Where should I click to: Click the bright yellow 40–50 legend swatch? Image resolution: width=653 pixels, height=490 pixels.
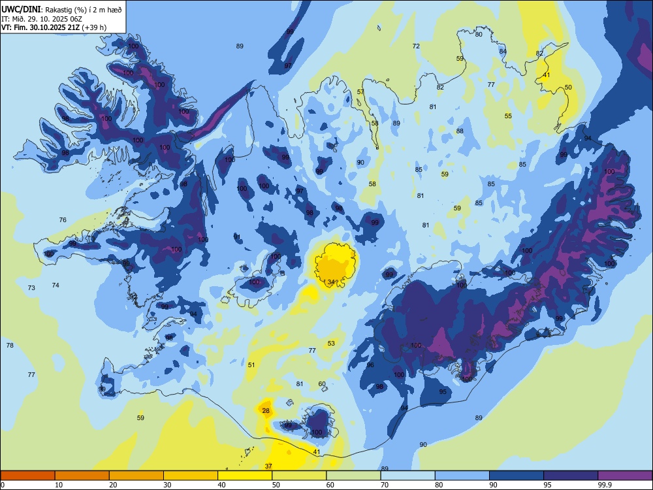pos(245,476)
